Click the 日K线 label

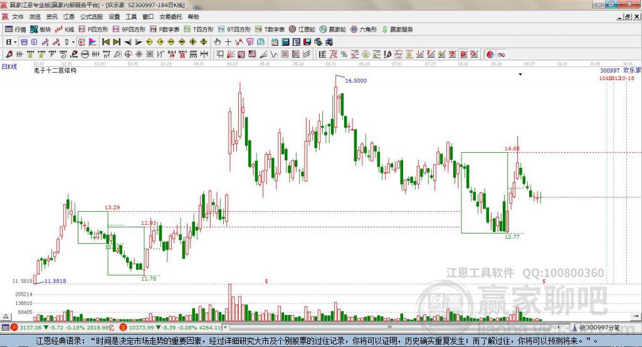coord(9,66)
